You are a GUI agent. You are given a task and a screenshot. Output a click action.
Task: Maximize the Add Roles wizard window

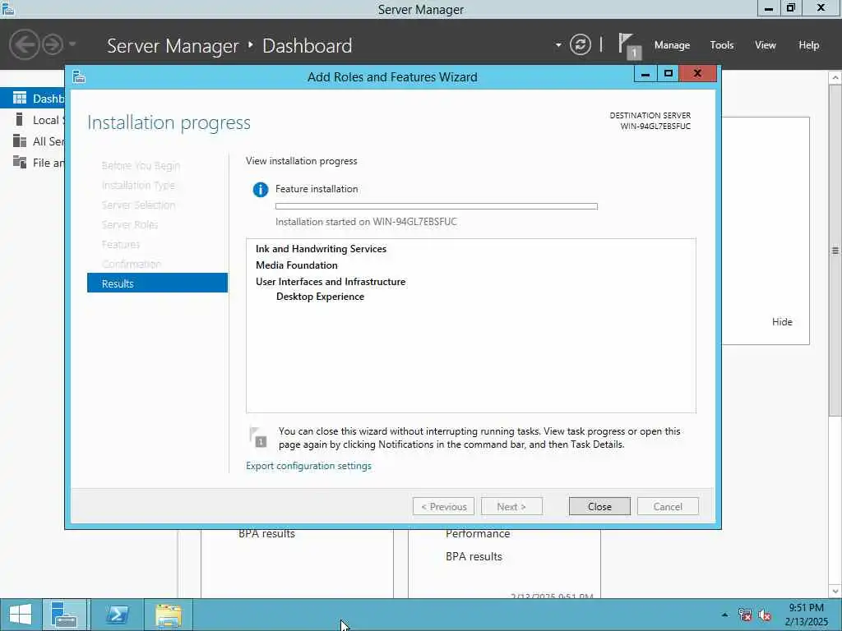click(x=669, y=74)
